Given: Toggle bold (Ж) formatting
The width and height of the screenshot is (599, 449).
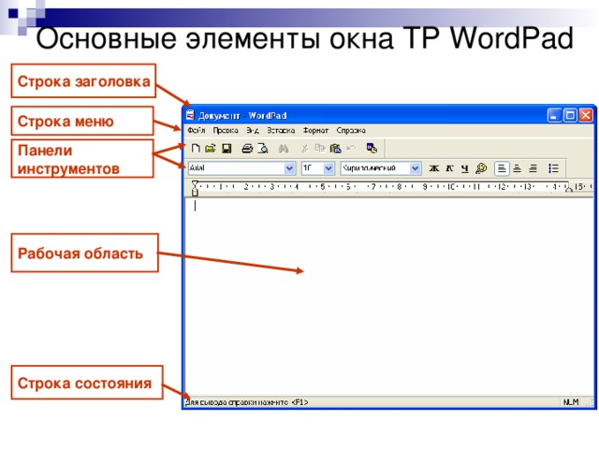Looking at the screenshot, I should tap(433, 168).
